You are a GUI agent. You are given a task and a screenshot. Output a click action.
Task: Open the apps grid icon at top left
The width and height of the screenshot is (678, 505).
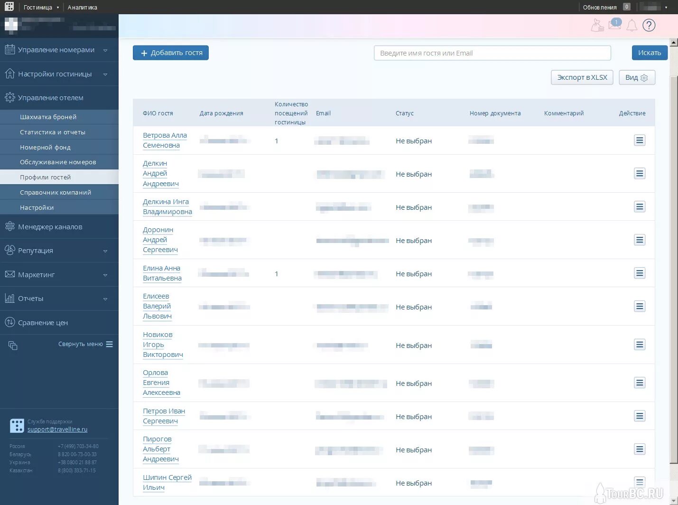(9, 7)
